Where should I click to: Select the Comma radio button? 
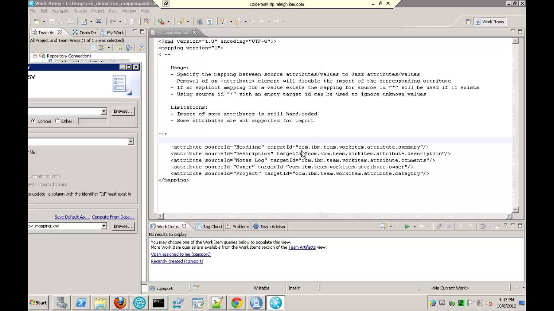click(x=33, y=121)
